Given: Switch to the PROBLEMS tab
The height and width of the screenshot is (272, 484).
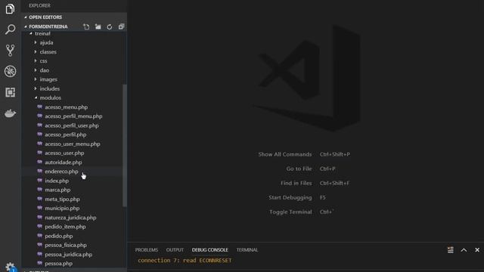Looking at the screenshot, I should pos(146,250).
